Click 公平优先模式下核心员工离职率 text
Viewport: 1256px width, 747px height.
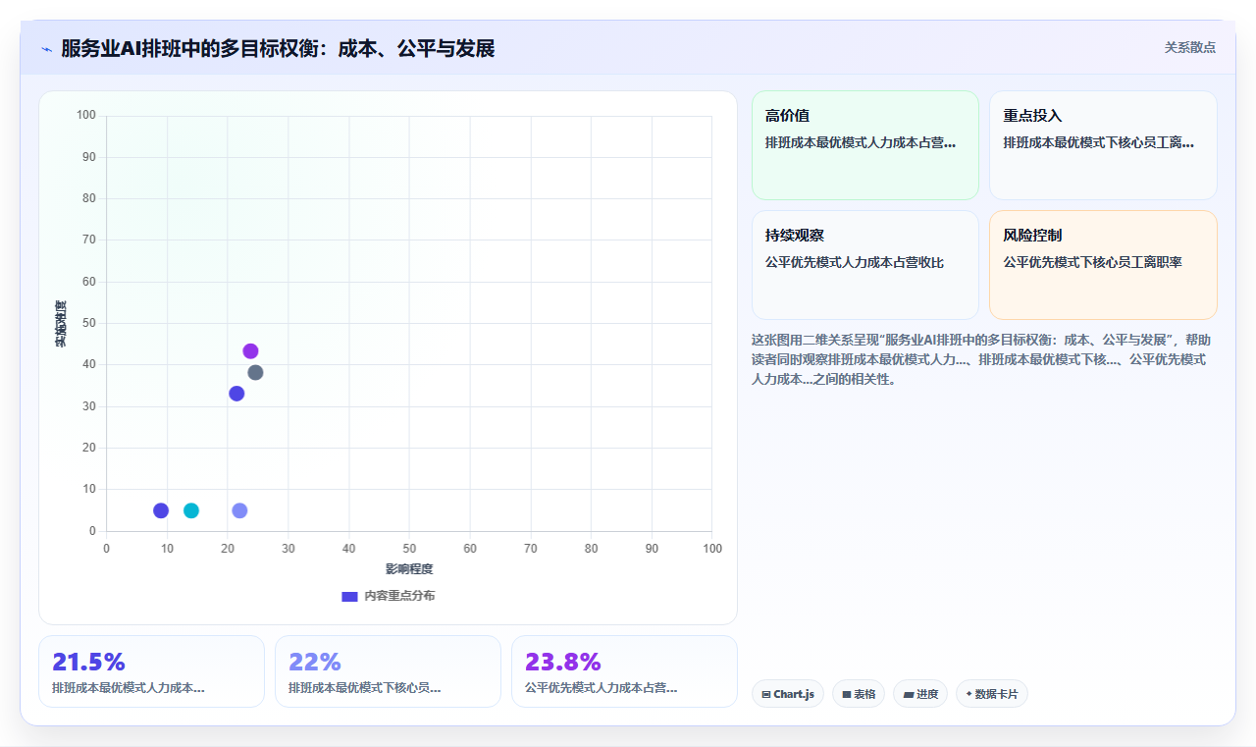(x=1092, y=262)
